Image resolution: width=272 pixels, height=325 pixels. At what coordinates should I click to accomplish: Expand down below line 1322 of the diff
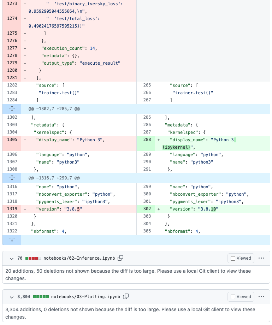[11, 240]
